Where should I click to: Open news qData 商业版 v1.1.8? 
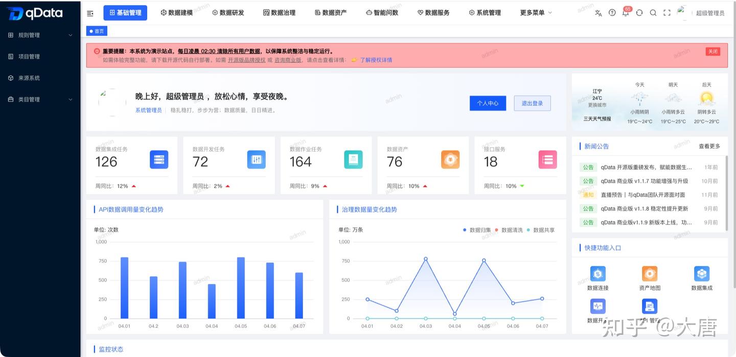click(645, 208)
